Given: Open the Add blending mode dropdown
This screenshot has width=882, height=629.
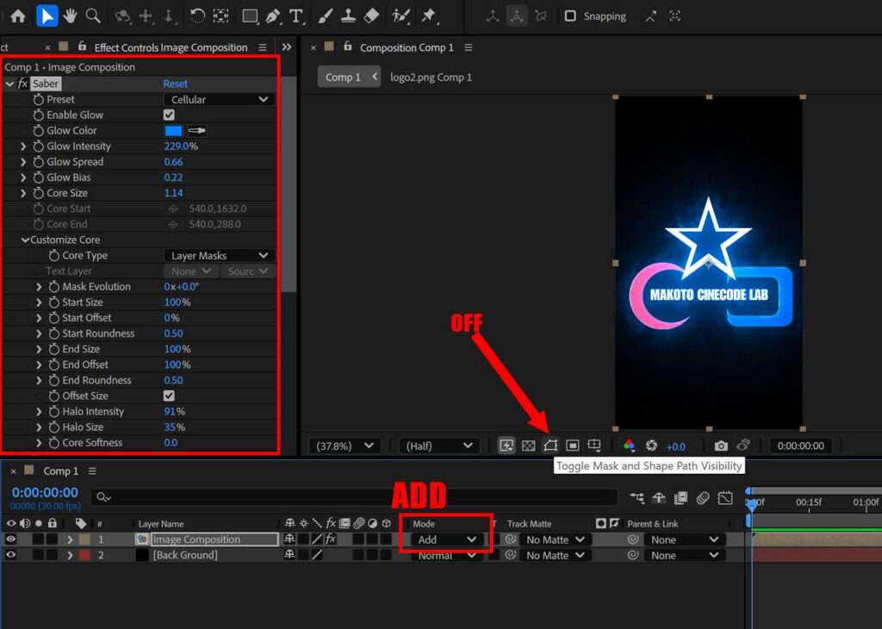Looking at the screenshot, I should [447, 539].
